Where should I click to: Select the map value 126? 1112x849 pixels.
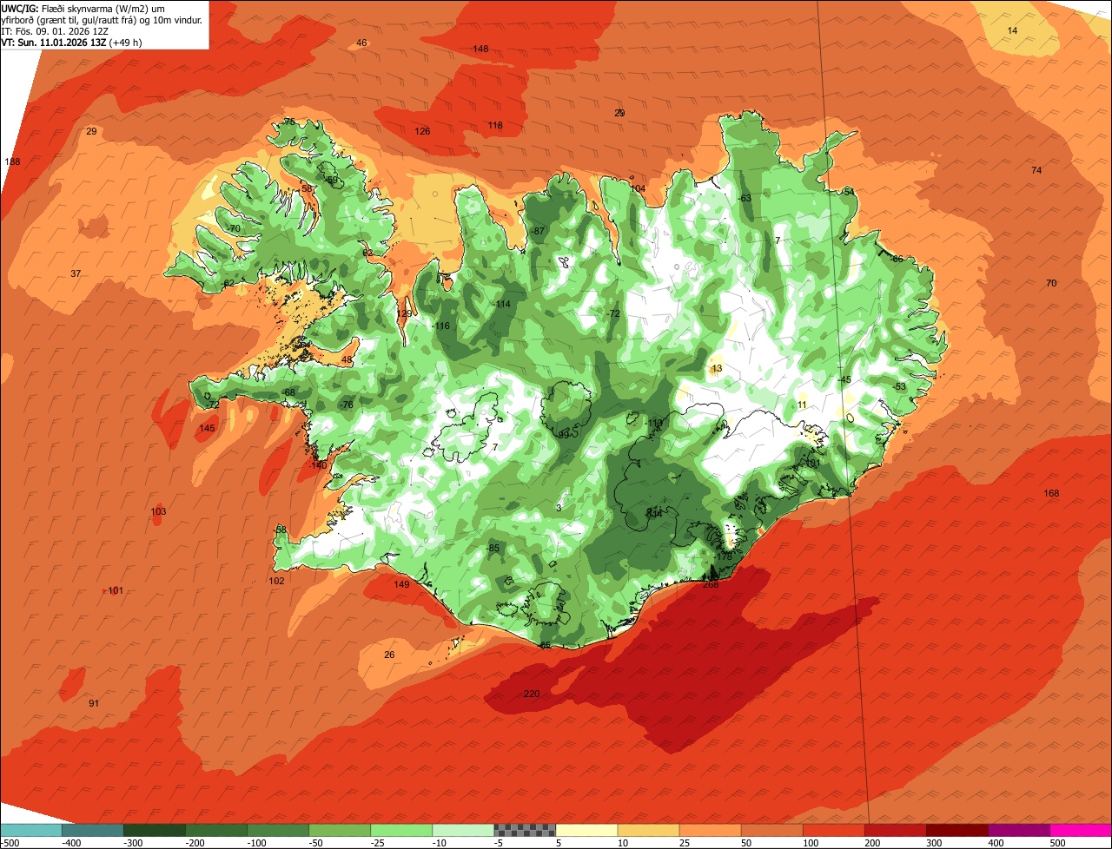(422, 131)
